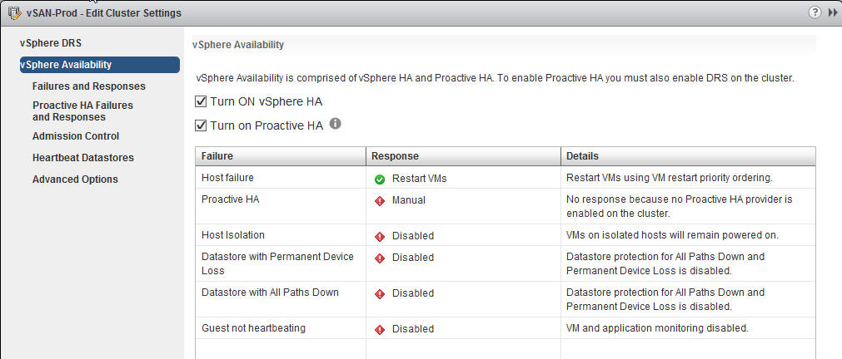Toggle the Turn on Proactive HA checkbox
The image size is (842, 359).
pos(201,125)
